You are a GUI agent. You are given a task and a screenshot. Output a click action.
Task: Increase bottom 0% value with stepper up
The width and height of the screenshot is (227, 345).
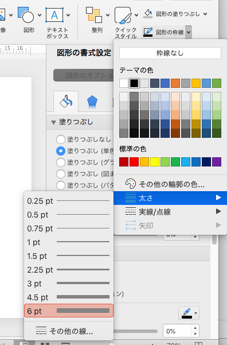pos(195,328)
